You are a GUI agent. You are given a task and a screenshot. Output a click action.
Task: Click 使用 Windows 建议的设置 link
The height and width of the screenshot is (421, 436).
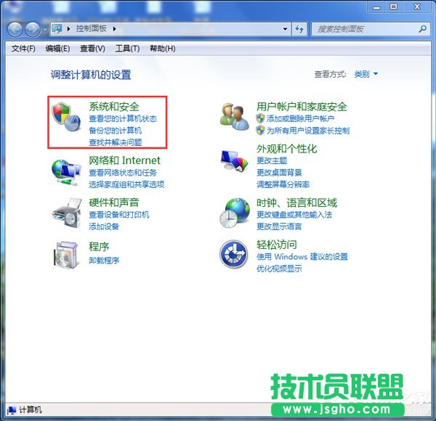coord(302,256)
